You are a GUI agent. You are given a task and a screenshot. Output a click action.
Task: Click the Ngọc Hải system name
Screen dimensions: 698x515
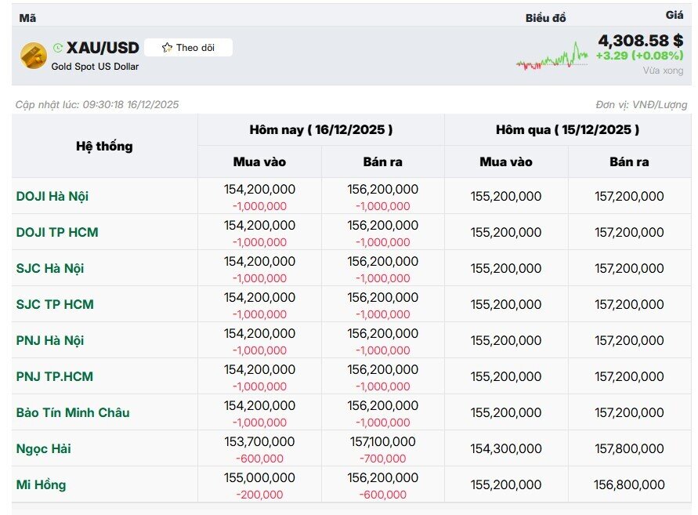pyautogui.click(x=43, y=448)
